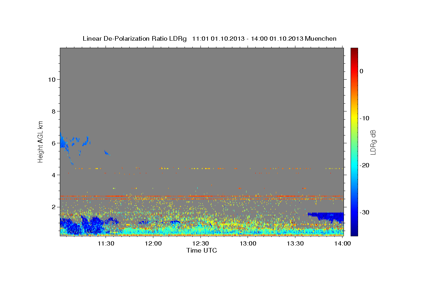Click the height tick label "2"
Screen dimensions: 425x283
54,207
